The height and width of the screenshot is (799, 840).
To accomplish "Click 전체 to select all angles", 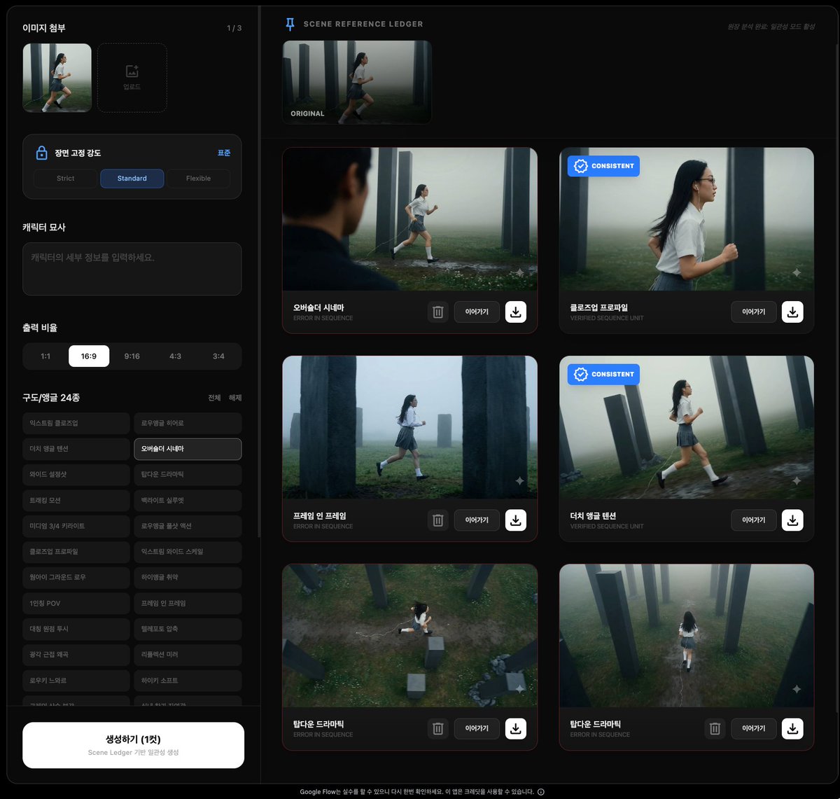I will pos(214,398).
